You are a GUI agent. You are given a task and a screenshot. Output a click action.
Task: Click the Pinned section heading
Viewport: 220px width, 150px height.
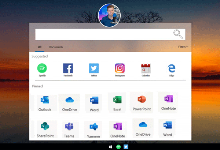(x=37, y=86)
